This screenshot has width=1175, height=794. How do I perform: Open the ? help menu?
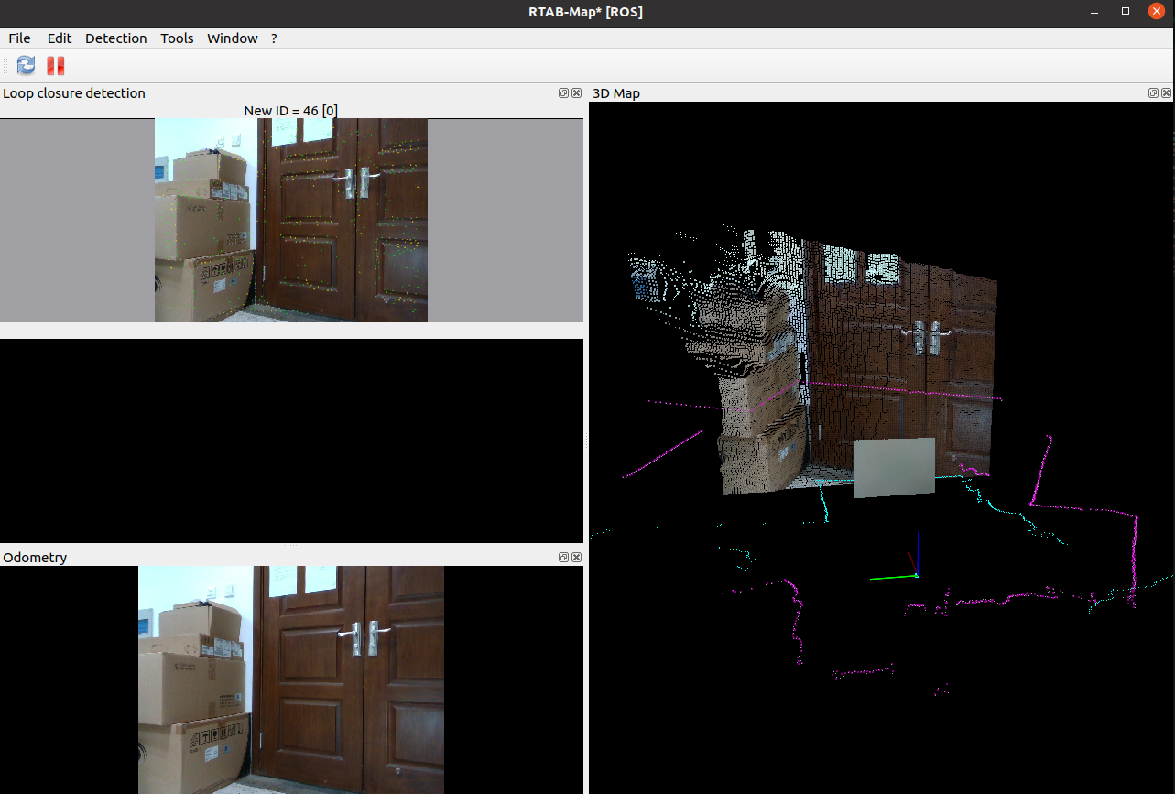(274, 38)
